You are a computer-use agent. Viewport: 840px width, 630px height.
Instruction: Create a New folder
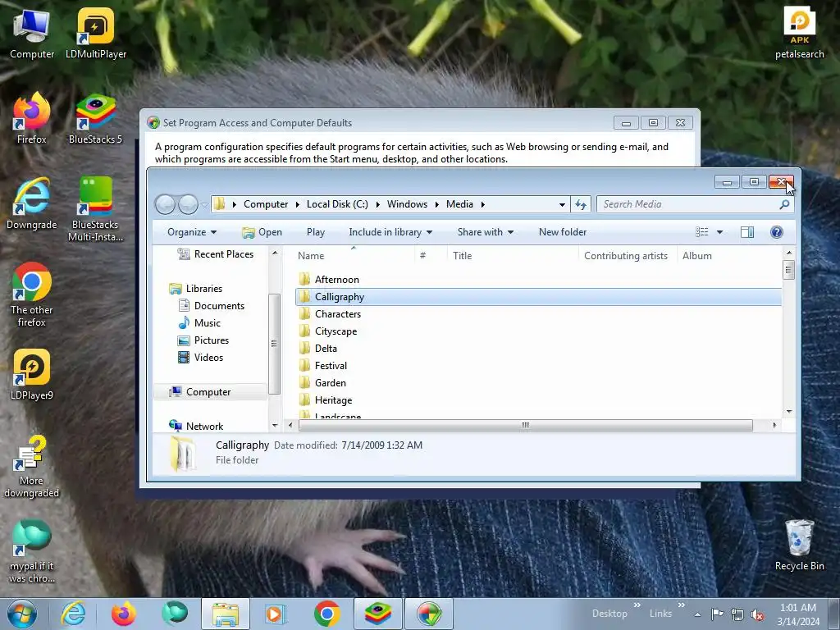tap(563, 232)
